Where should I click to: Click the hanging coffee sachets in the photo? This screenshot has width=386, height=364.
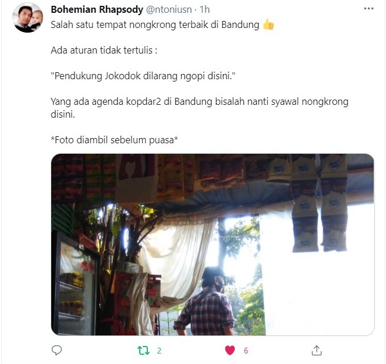[x=319, y=203]
